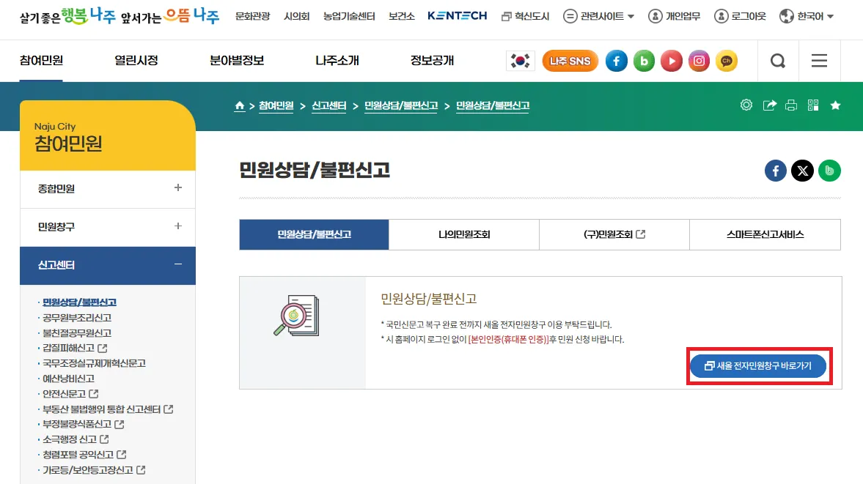Open the Naver blog icon
The width and height of the screenshot is (863, 484).
[x=644, y=61]
